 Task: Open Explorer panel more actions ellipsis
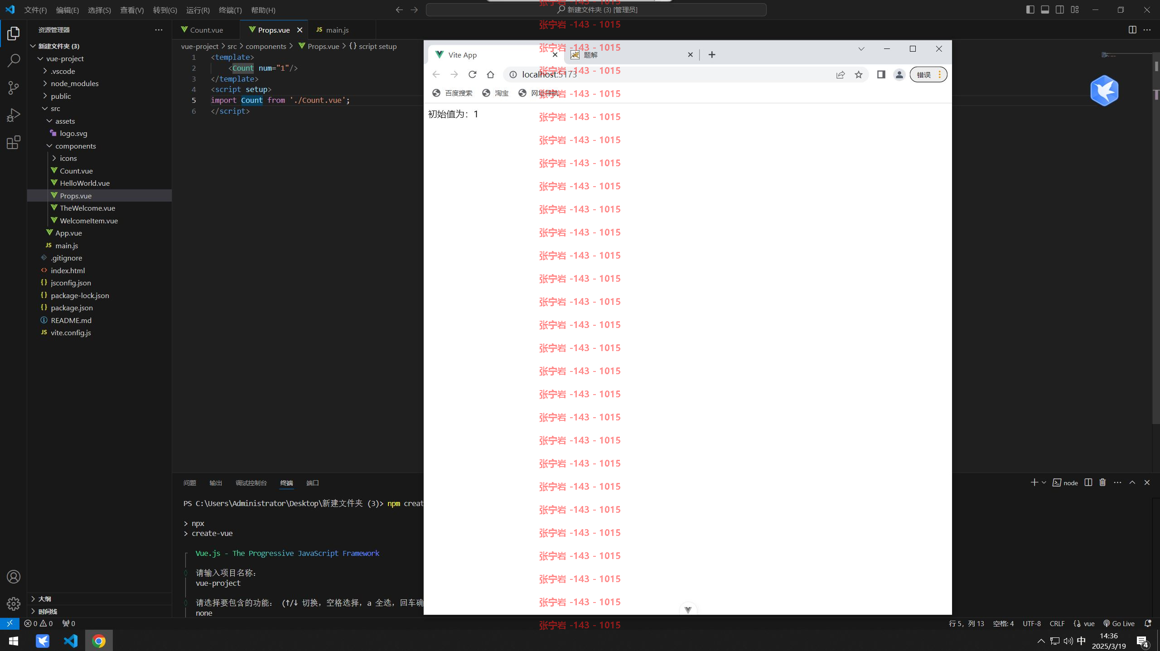point(159,30)
